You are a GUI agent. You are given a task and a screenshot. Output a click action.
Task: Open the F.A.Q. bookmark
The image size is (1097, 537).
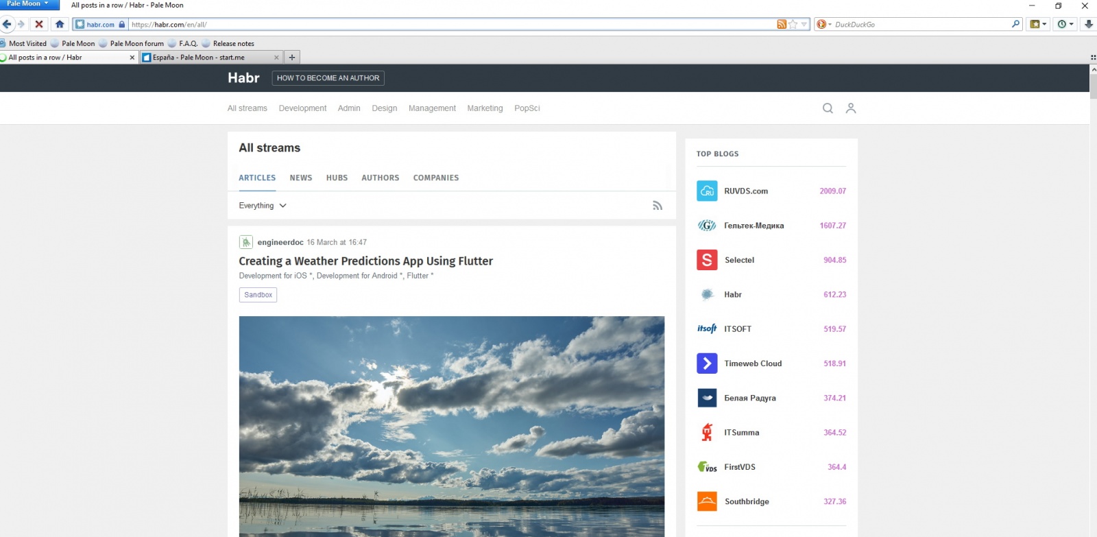point(183,43)
